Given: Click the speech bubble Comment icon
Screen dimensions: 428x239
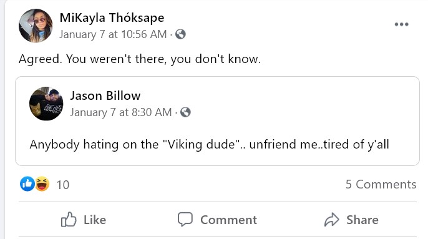Looking at the screenshot, I should (185, 220).
